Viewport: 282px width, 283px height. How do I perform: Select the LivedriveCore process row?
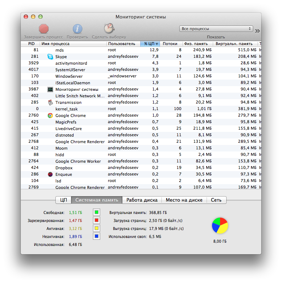point(141,128)
